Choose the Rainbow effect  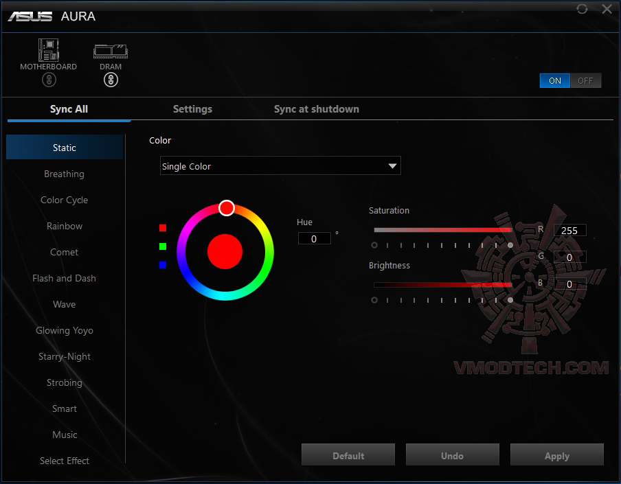click(64, 226)
